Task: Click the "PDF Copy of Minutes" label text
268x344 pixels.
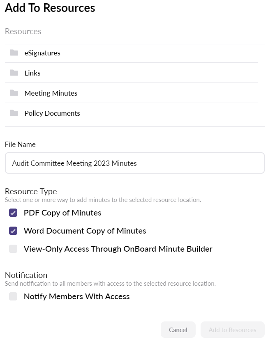Action: coord(62,213)
